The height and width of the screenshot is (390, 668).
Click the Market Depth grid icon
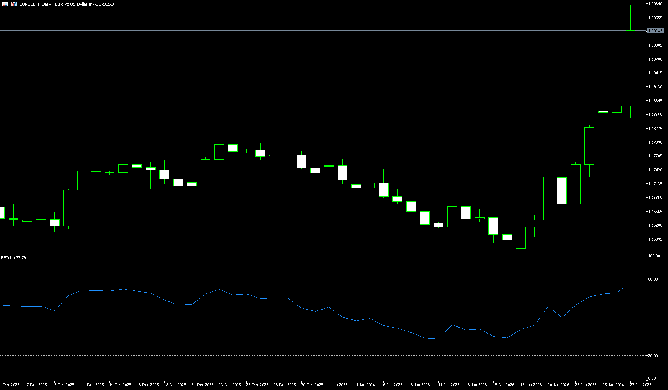[x=5, y=4]
